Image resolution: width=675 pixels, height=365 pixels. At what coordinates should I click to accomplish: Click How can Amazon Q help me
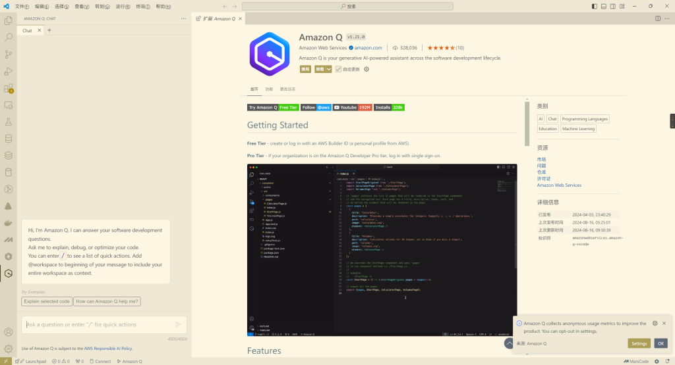click(107, 301)
